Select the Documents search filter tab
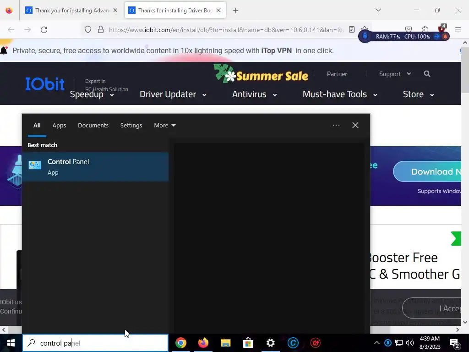The height and width of the screenshot is (352, 469). (93, 126)
